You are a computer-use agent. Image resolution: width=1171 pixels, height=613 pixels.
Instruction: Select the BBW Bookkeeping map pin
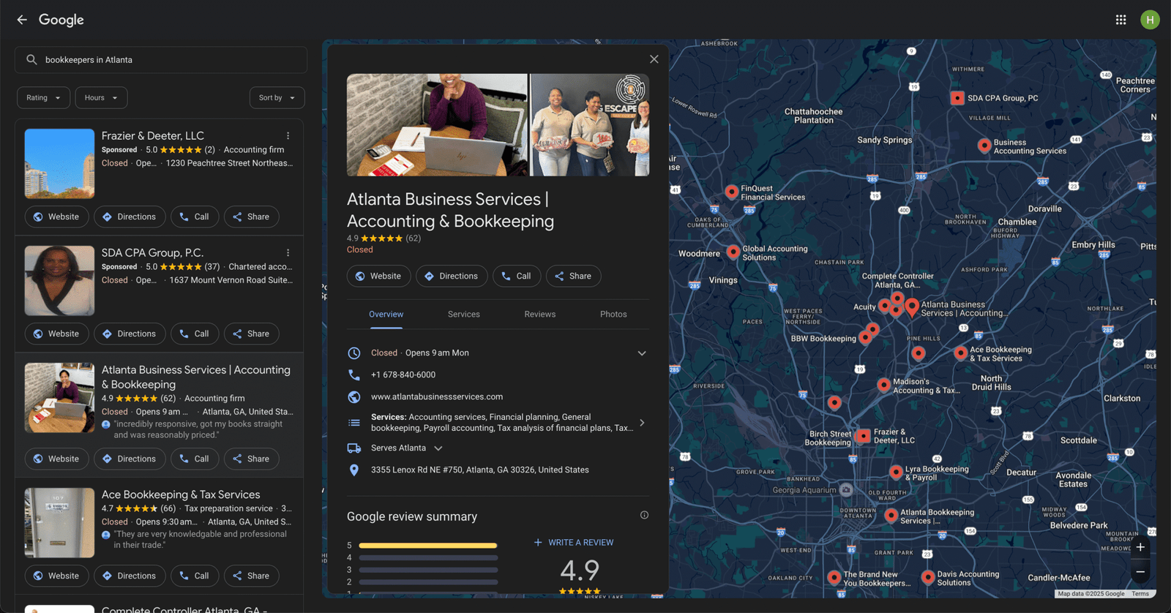click(865, 337)
